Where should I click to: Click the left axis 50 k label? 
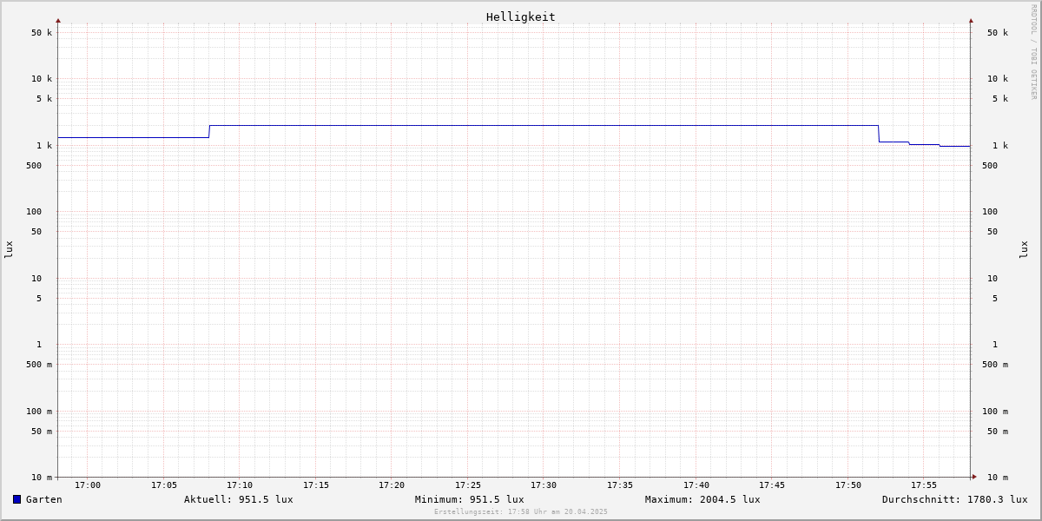coord(42,33)
